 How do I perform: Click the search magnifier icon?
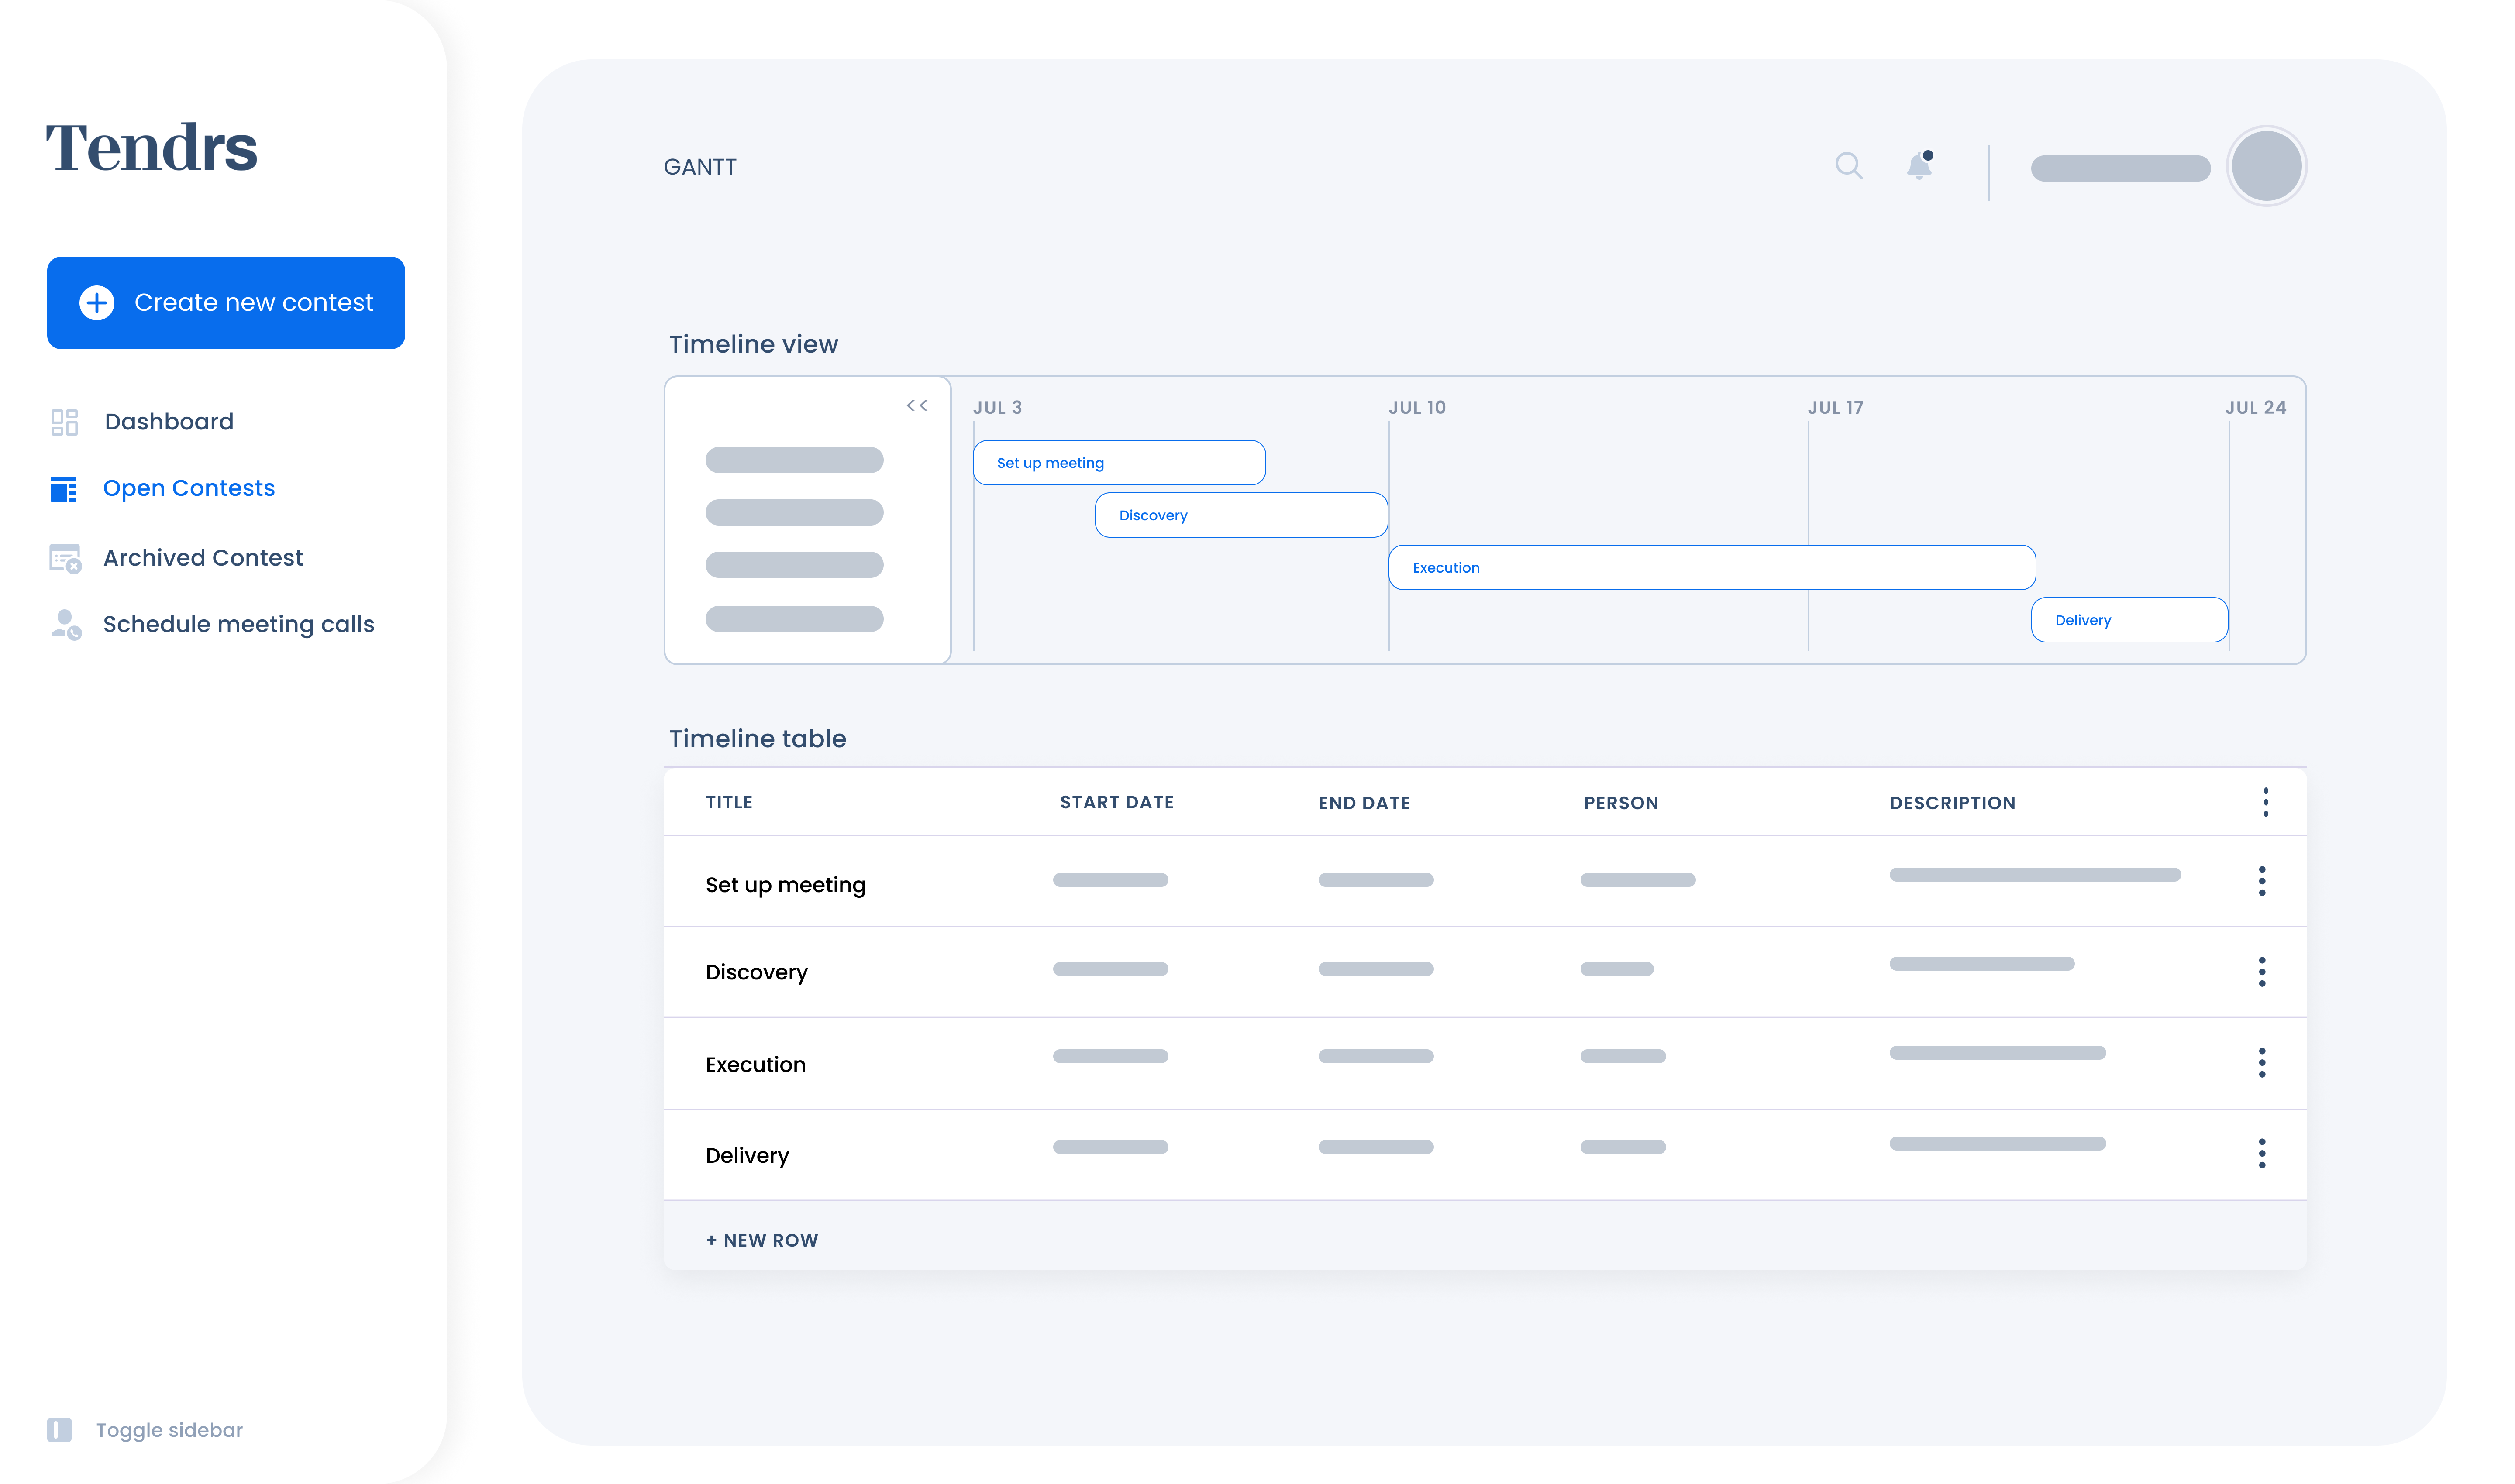pyautogui.click(x=1849, y=165)
